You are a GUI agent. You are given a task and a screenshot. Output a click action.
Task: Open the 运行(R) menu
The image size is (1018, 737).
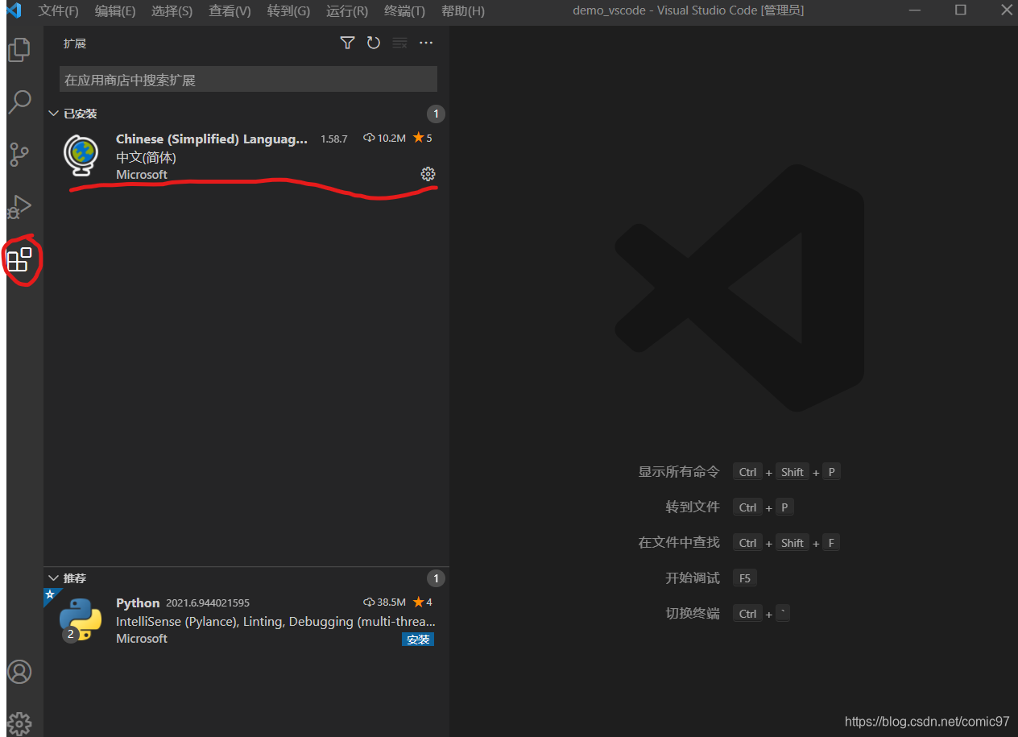coord(347,10)
